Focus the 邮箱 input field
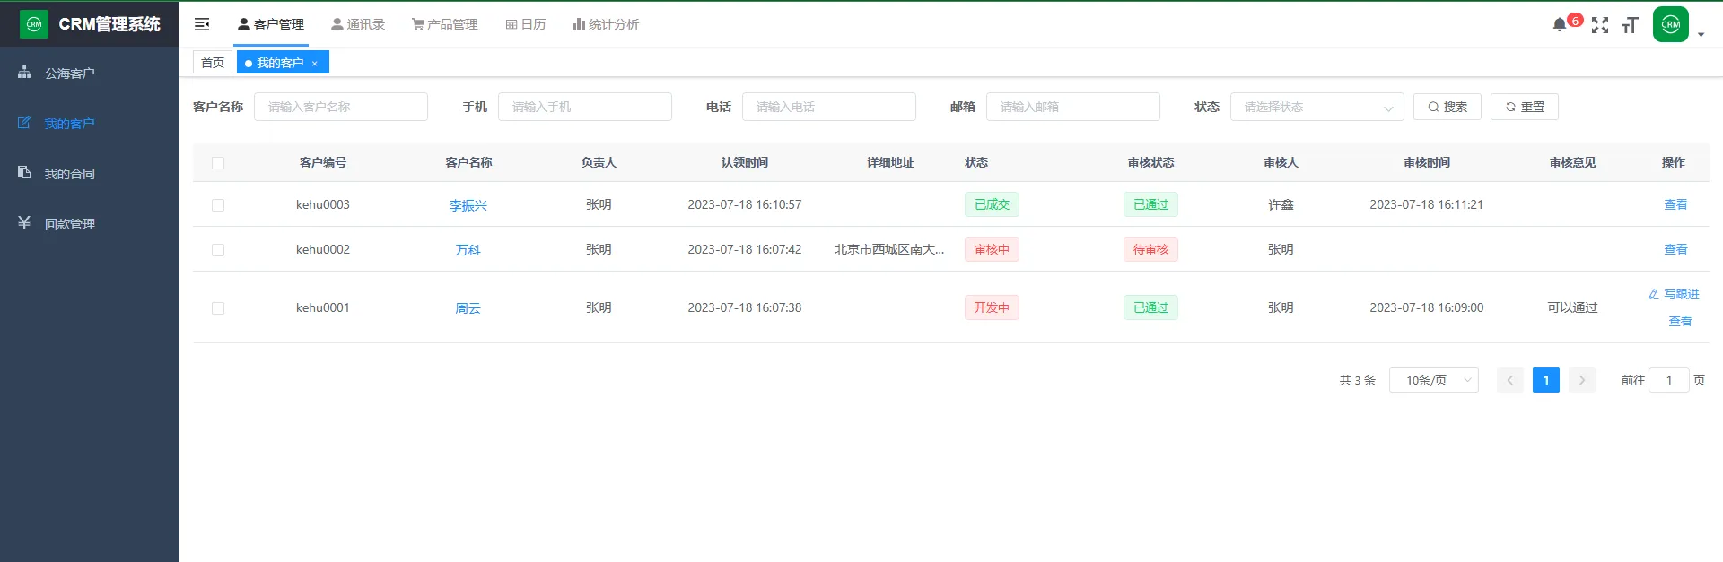The width and height of the screenshot is (1723, 562). pyautogui.click(x=1073, y=107)
